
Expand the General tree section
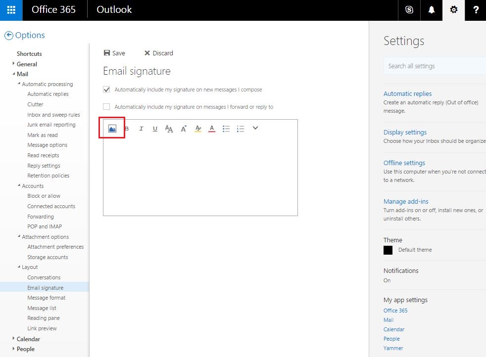tap(13, 63)
